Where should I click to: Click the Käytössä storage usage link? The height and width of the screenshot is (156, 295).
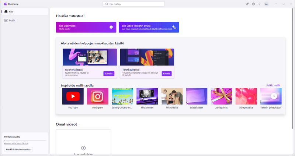(16, 143)
